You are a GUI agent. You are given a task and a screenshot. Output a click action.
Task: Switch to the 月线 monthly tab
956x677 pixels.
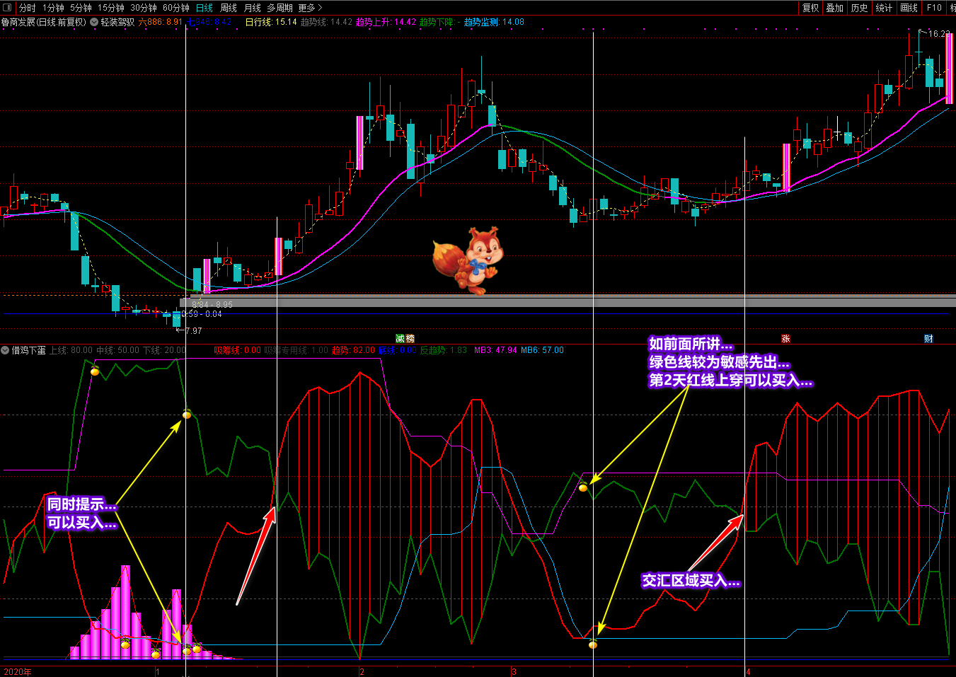[x=253, y=8]
